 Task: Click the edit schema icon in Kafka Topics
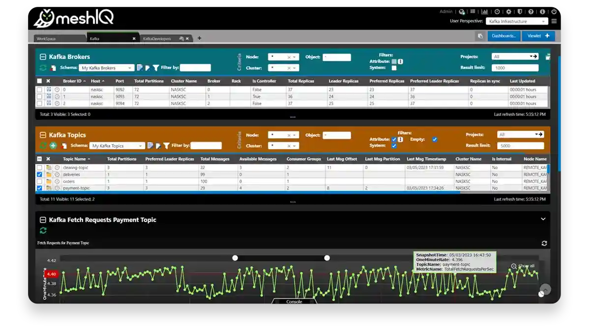150,146
